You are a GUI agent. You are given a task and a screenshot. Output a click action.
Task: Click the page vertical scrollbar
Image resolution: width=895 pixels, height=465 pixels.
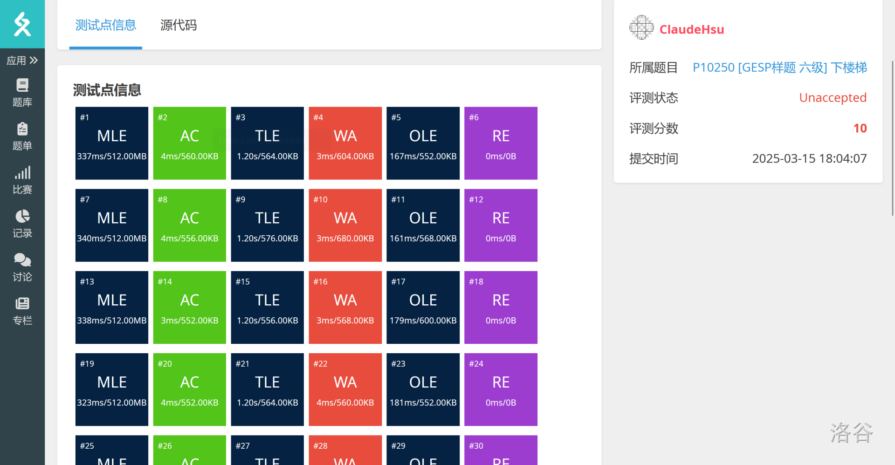(893, 138)
